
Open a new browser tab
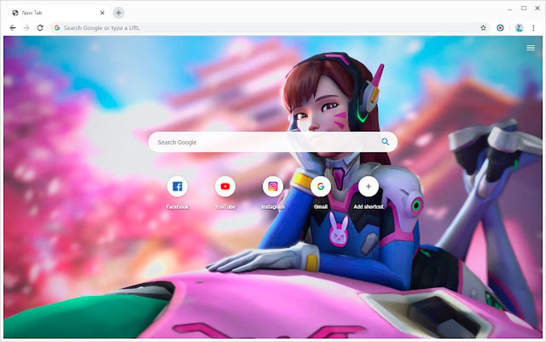pyautogui.click(x=118, y=13)
